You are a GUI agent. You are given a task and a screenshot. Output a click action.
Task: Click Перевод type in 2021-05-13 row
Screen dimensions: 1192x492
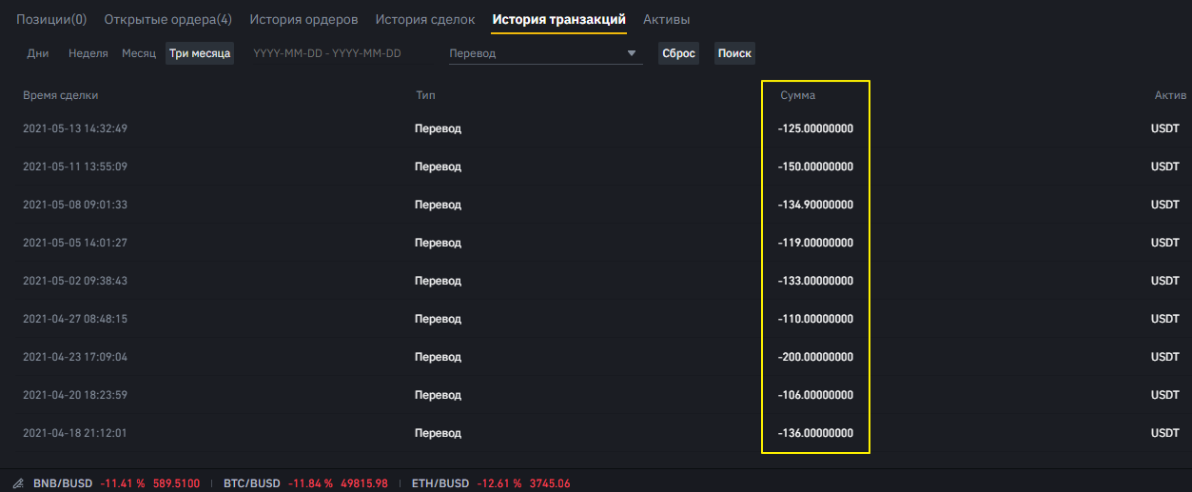[439, 128]
